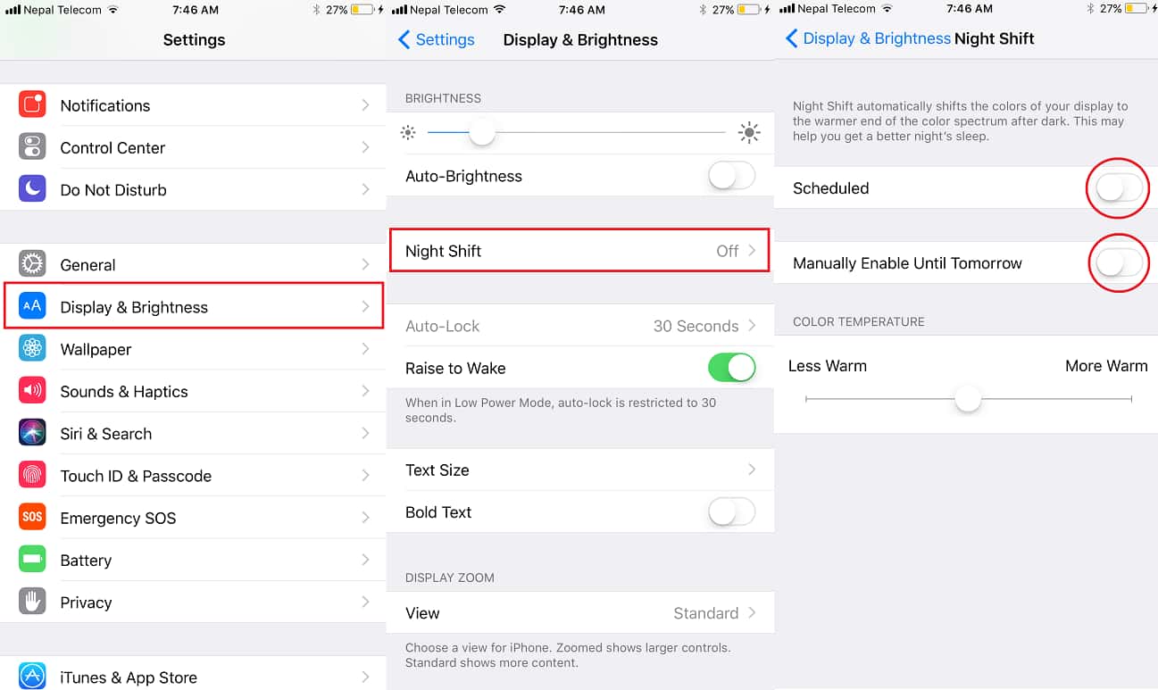Tap the Touch ID fingerprint icon
Screen dimensions: 1158x690
[x=32, y=475]
